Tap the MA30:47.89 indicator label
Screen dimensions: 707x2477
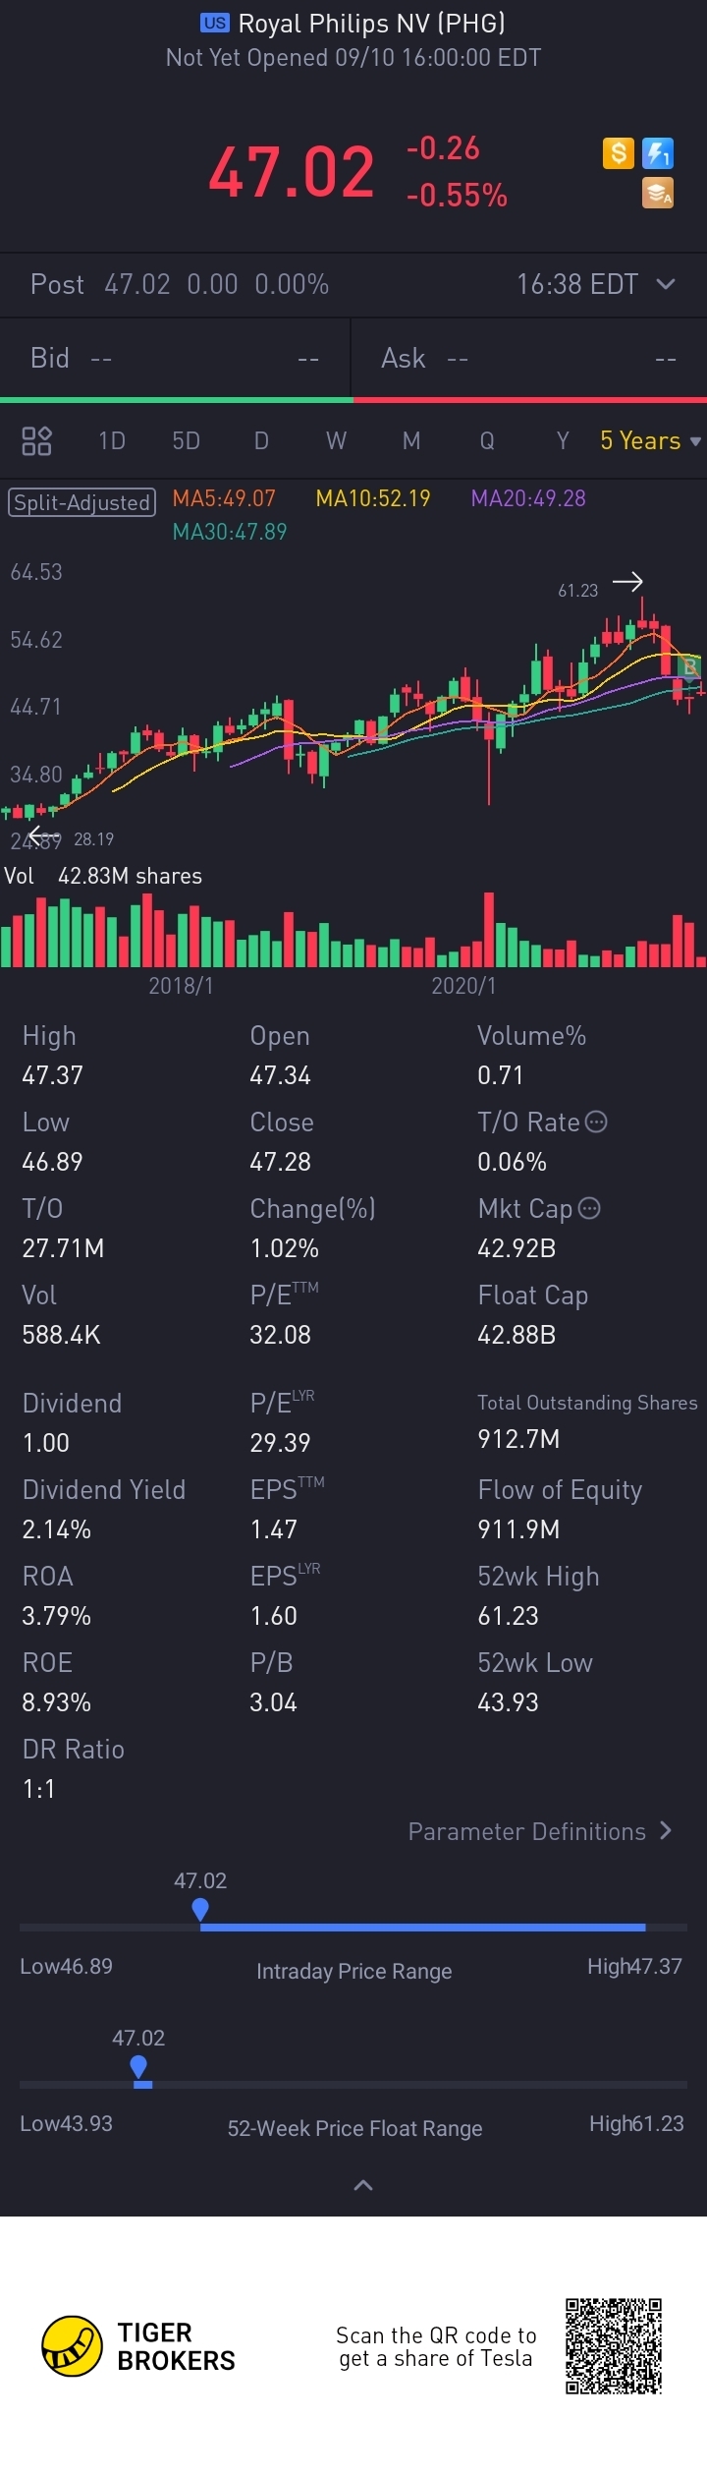230,532
